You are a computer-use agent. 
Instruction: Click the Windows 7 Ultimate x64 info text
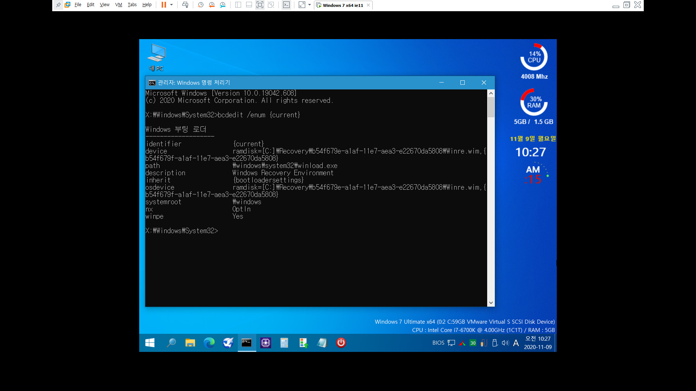click(465, 322)
